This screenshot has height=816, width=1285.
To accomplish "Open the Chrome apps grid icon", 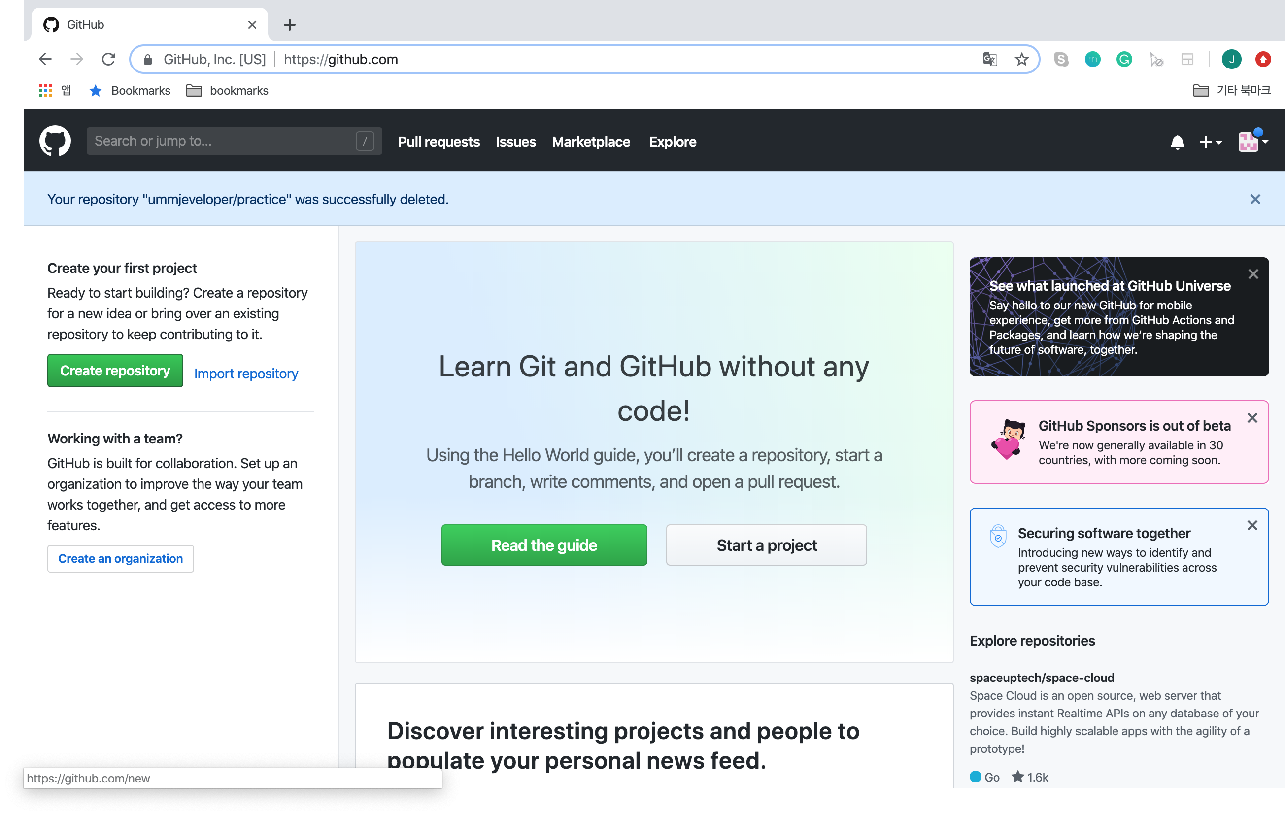I will coord(45,90).
